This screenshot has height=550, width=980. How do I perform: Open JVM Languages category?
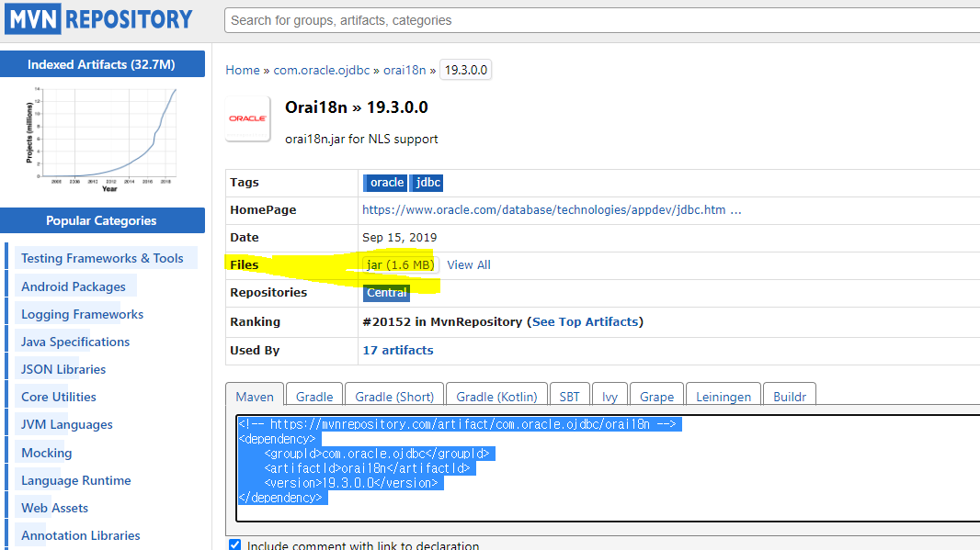[x=67, y=424]
